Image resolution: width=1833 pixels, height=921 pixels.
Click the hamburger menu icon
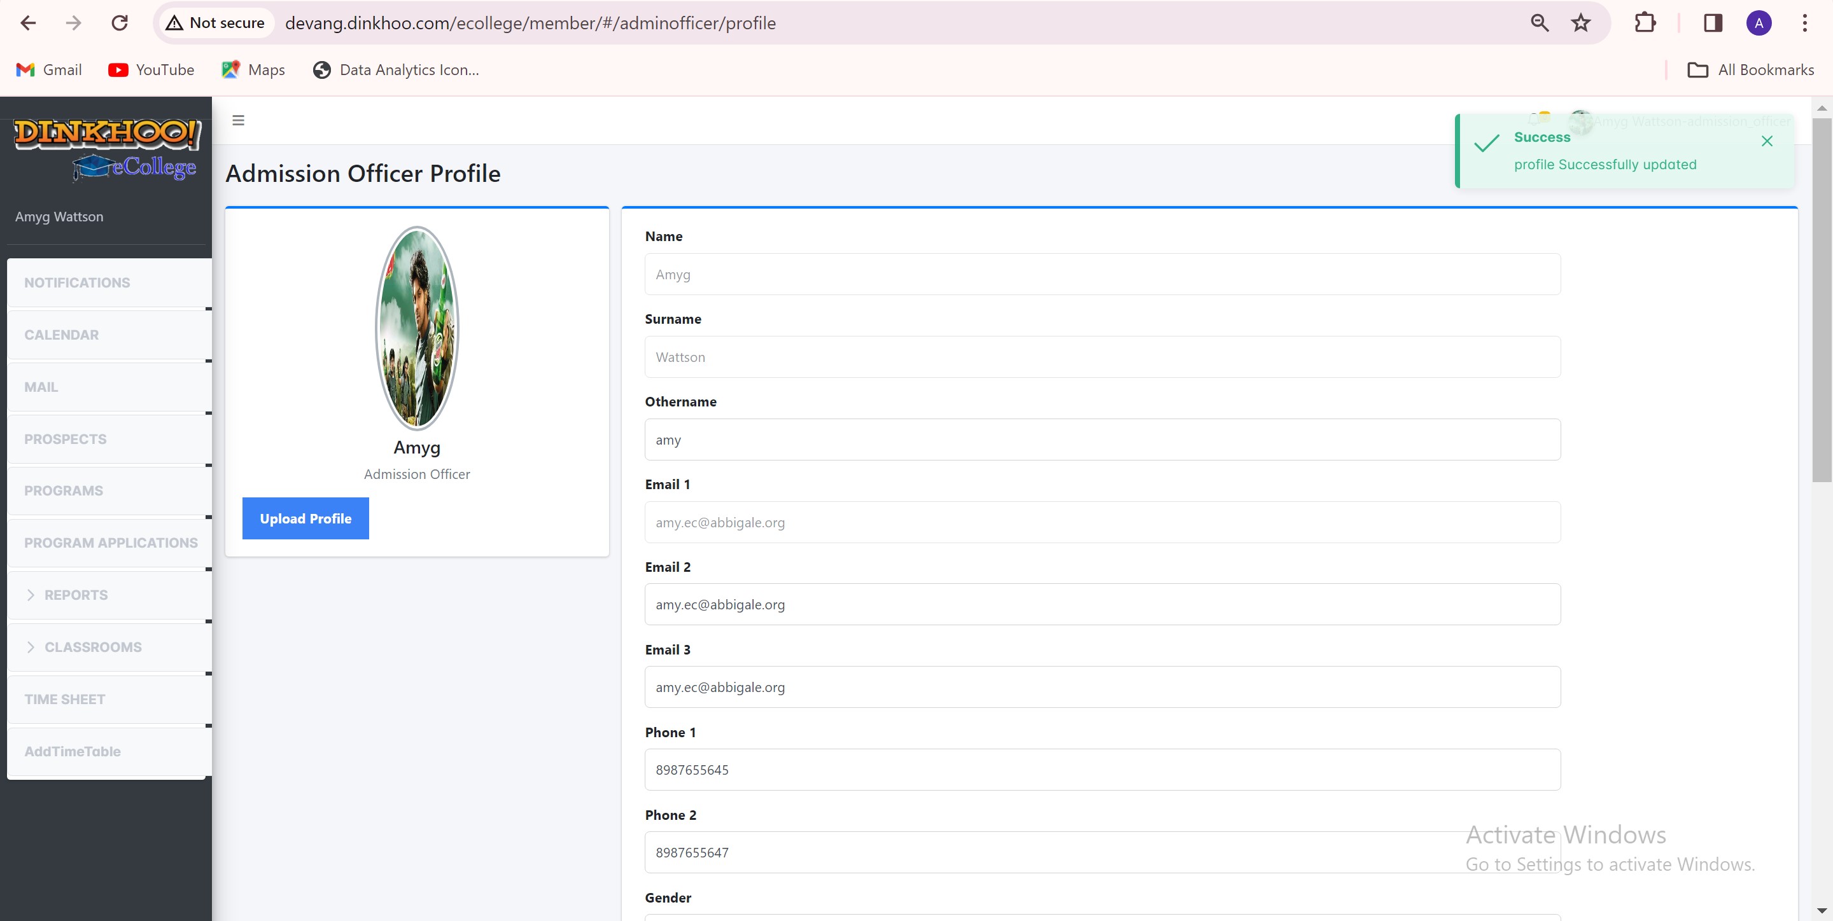point(239,119)
